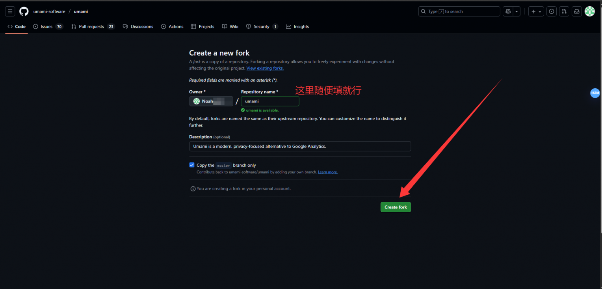
Task: Click the blue 163M floating badge
Action: click(595, 93)
